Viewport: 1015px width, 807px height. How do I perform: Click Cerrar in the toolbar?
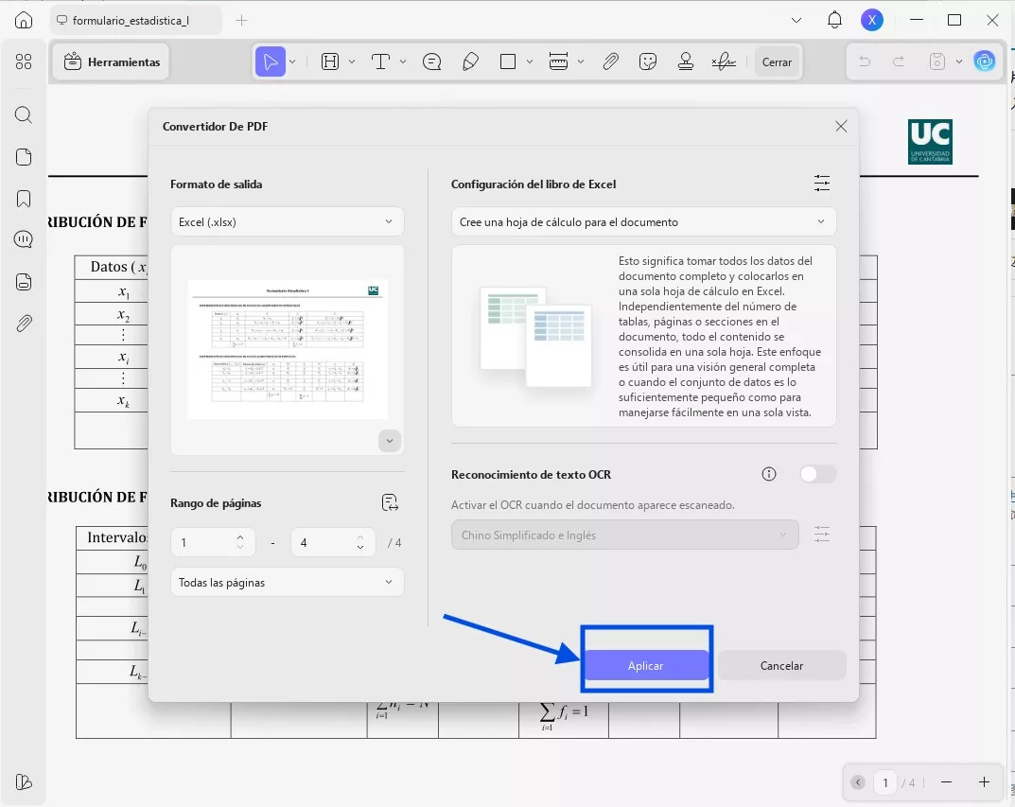pyautogui.click(x=777, y=62)
